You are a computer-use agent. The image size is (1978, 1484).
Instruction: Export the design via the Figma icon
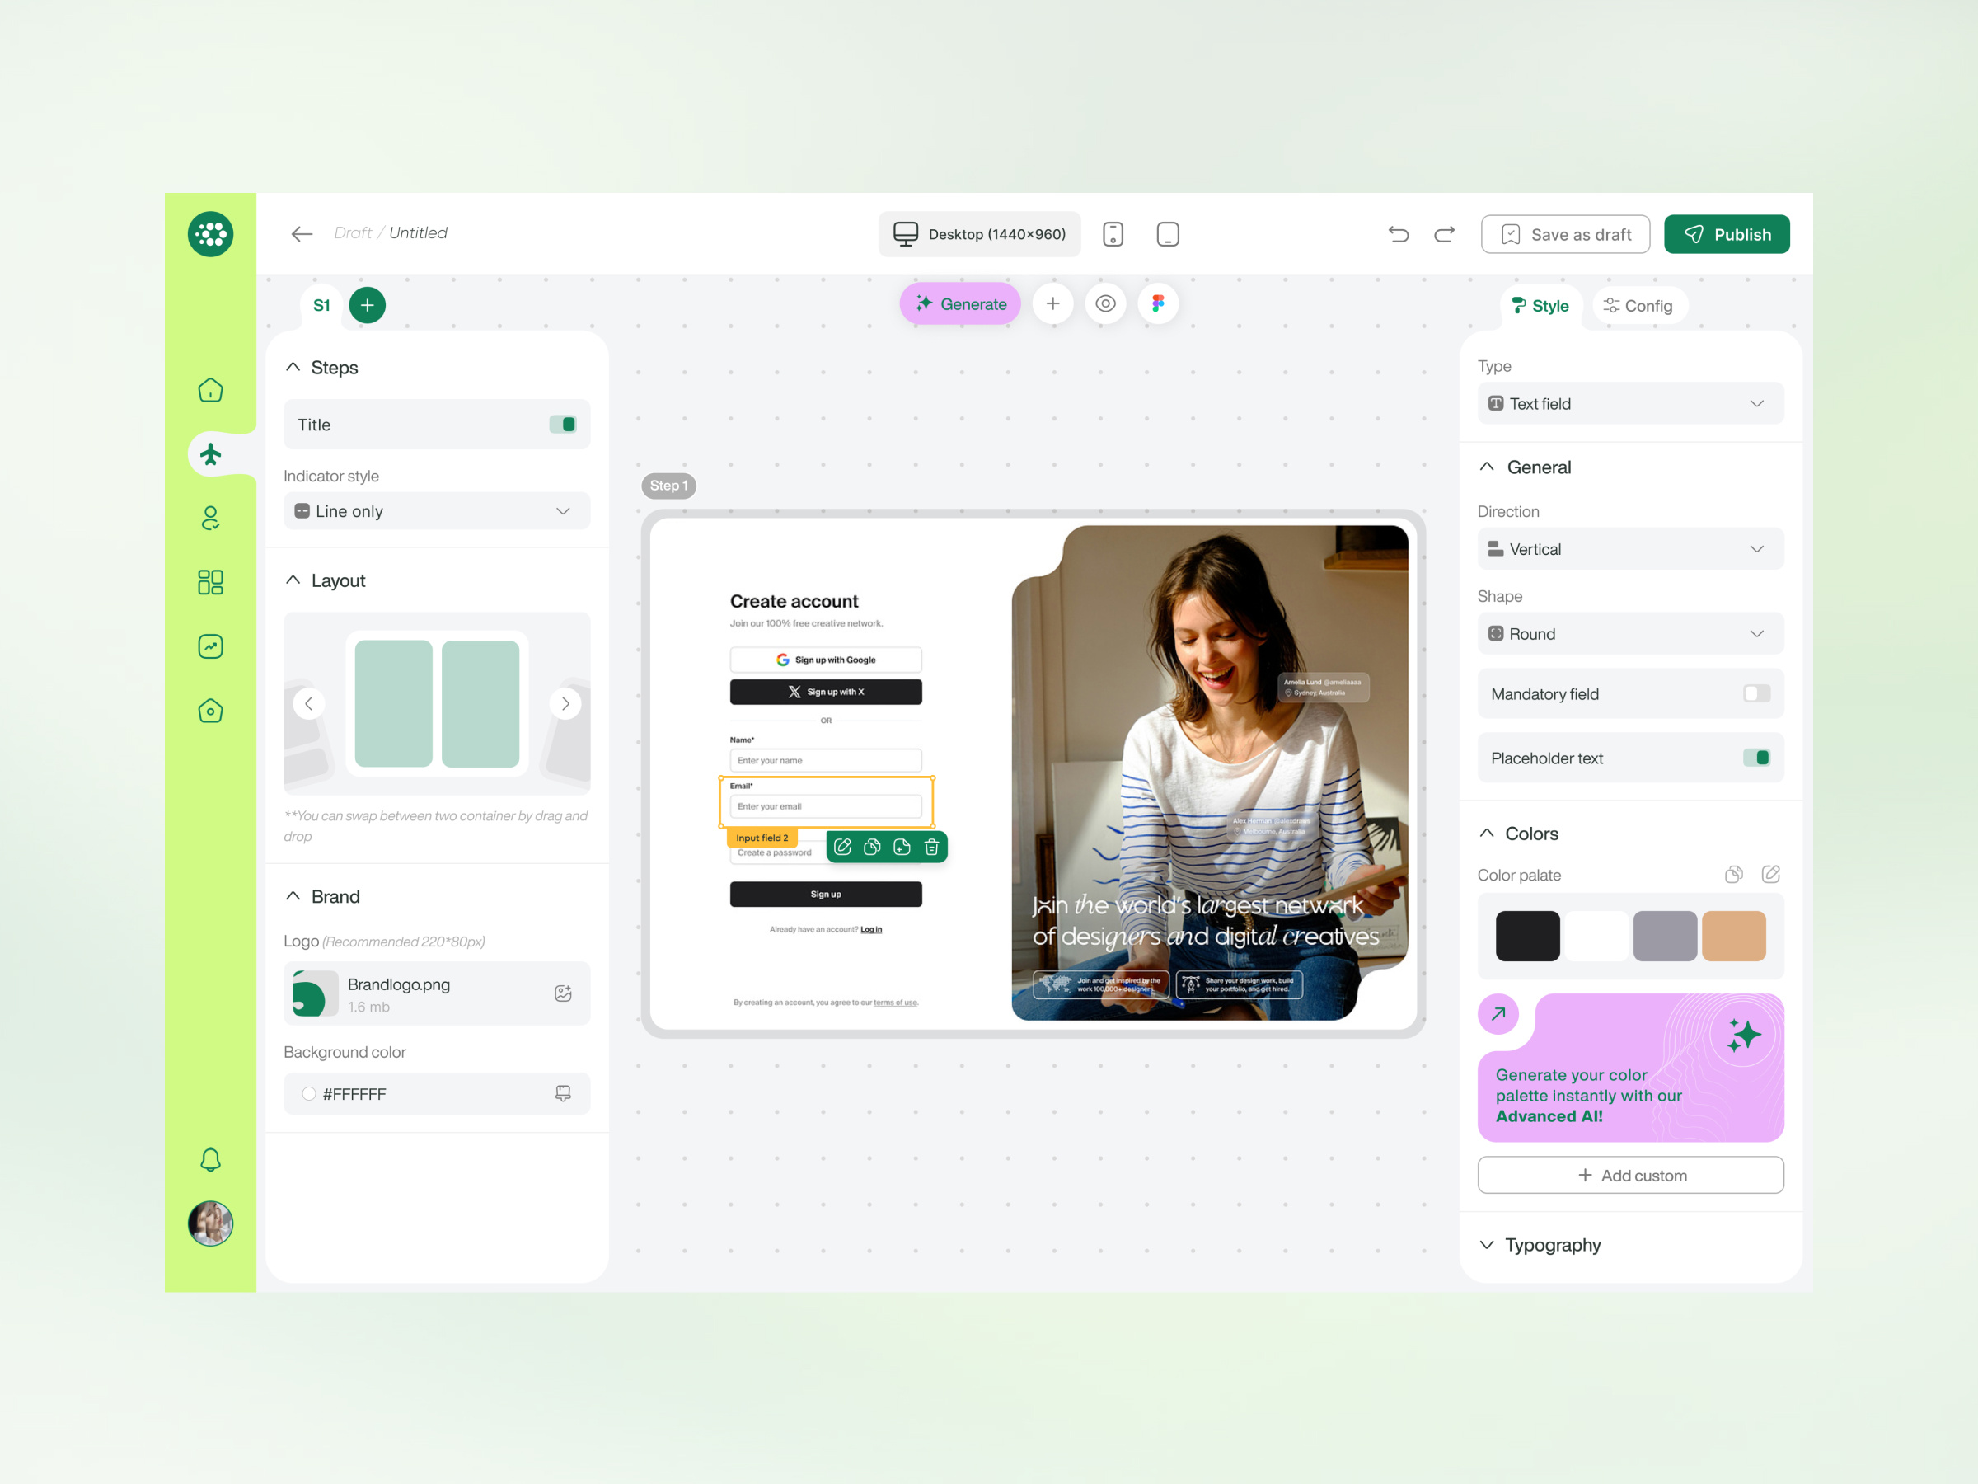point(1158,303)
